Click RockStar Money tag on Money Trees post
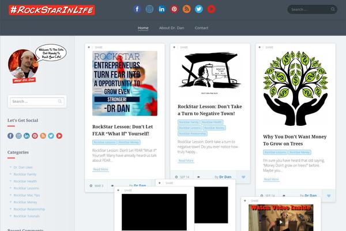The image size is (346, 231). [x=300, y=152]
